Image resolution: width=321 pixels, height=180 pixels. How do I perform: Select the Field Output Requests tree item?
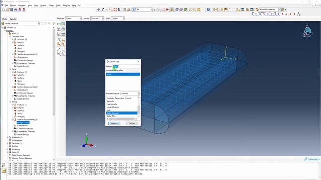point(21,155)
